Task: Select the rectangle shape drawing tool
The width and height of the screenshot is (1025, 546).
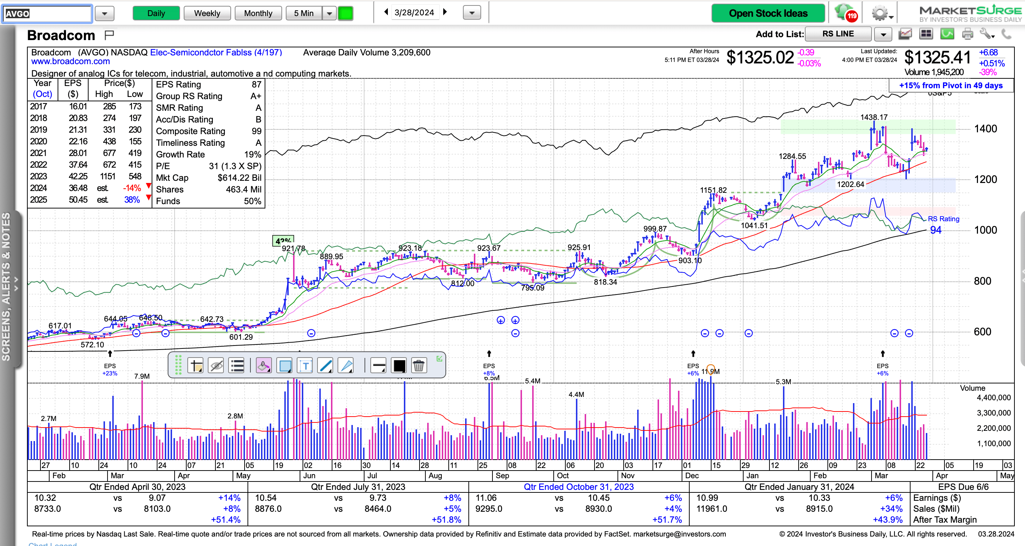Action: [x=285, y=365]
